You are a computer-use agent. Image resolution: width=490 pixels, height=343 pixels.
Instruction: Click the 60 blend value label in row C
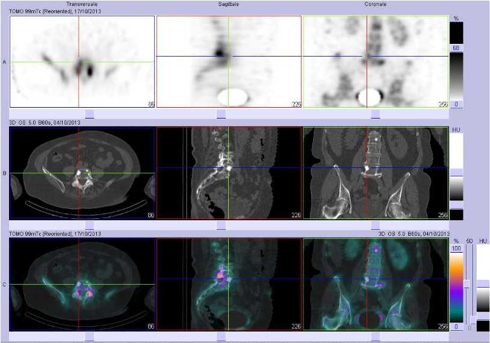point(470,241)
